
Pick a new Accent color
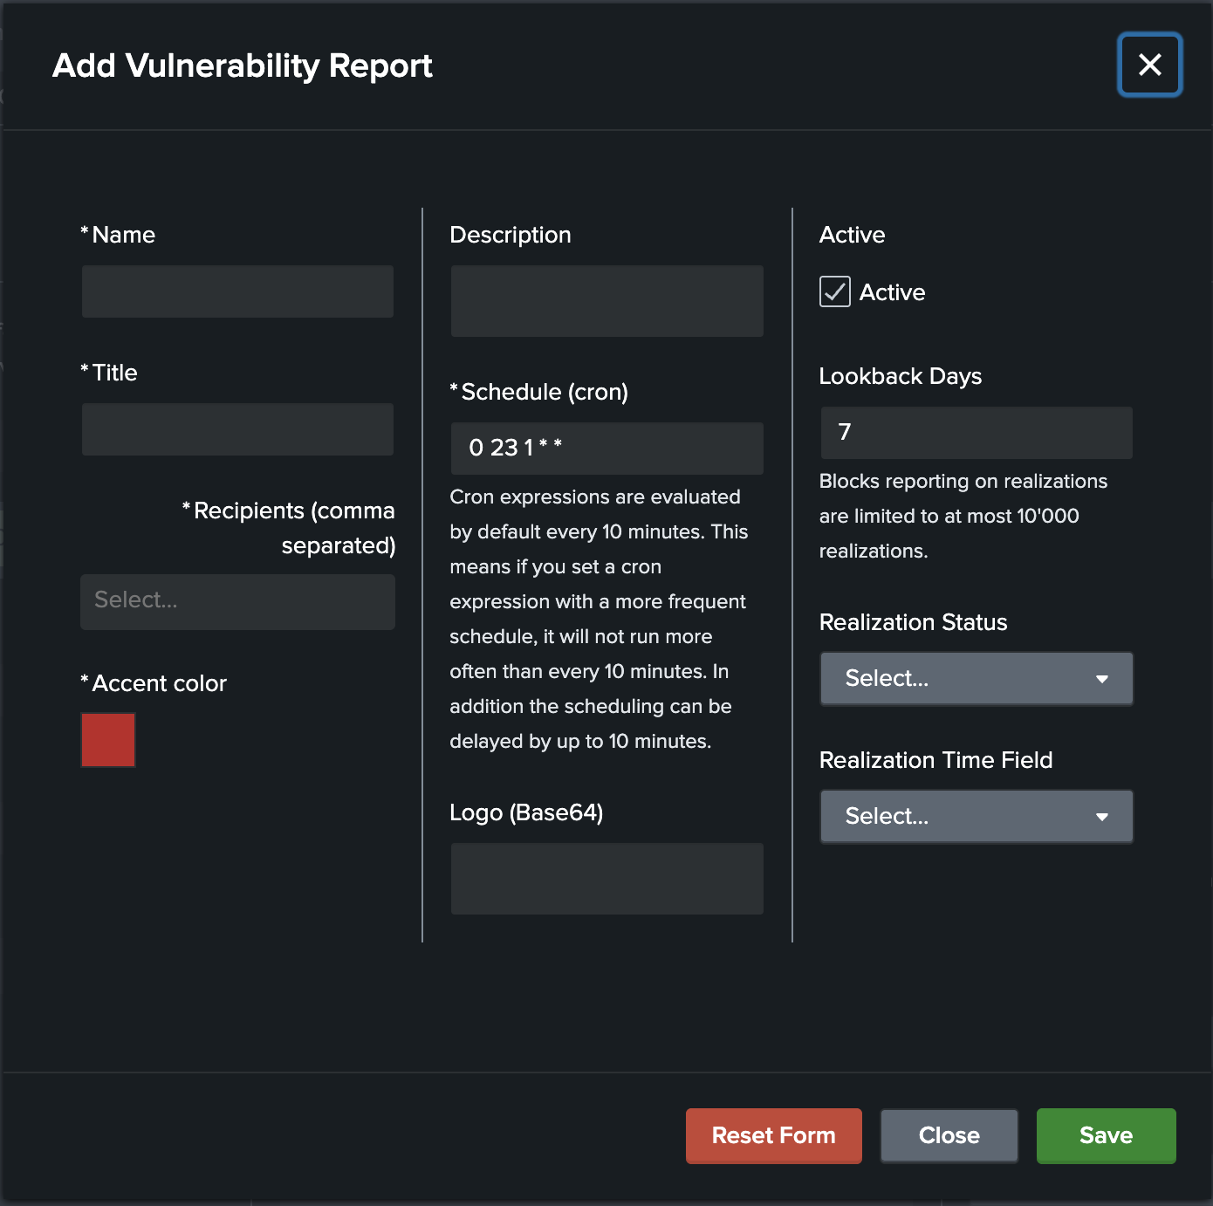click(107, 739)
